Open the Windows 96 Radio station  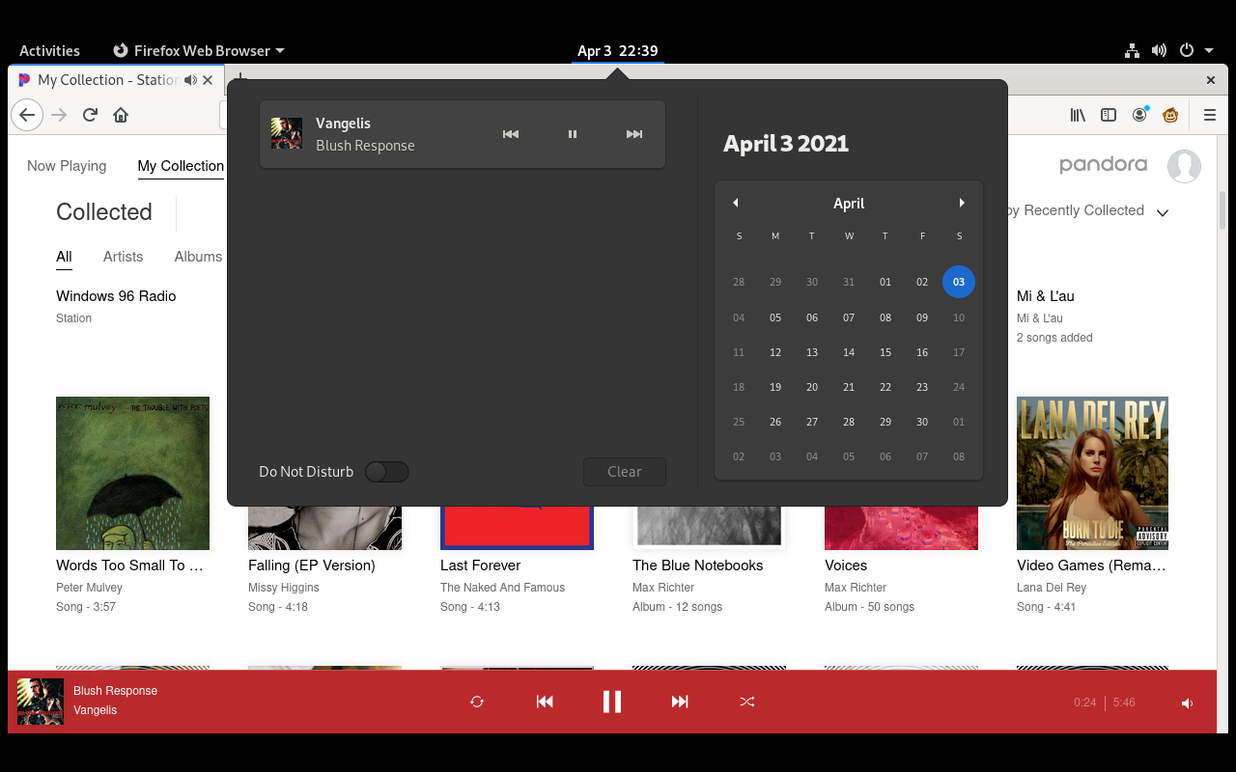116,296
